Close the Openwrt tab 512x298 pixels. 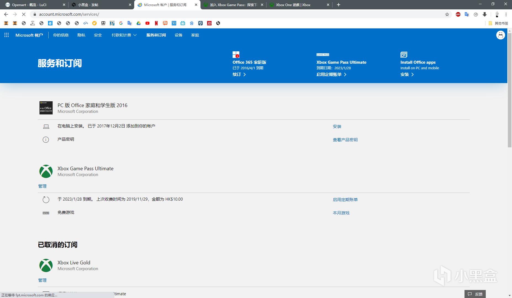point(64,5)
